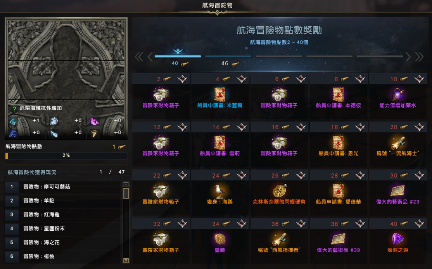Toggle the claim marker on the 24-point reward
This screenshot has width=432, height=269.
coord(242,175)
